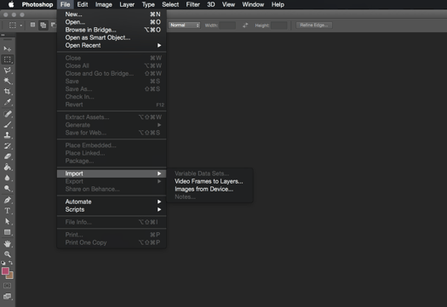
Task: Select the Rectangular Marquee tool in toolbox
Action: [7, 60]
